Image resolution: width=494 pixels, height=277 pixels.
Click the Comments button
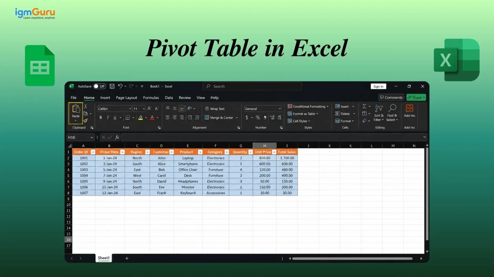click(391, 97)
